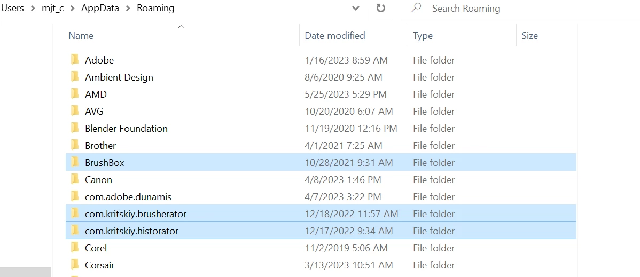Select the Corel folder name
Viewport: 640px width, 277px height.
pos(96,248)
